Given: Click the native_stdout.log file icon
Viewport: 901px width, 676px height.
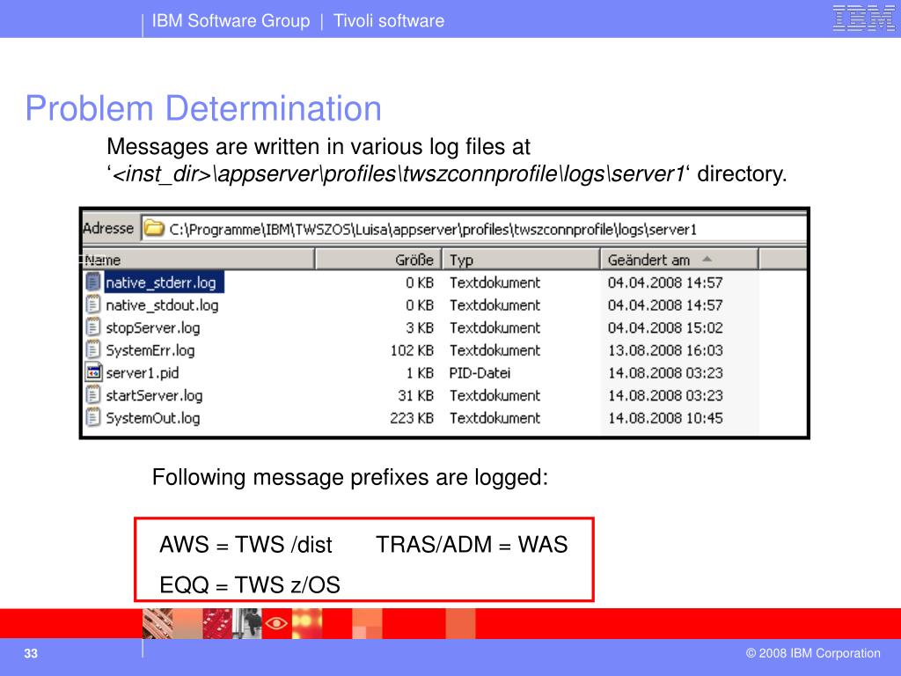Looking at the screenshot, I should [93, 305].
